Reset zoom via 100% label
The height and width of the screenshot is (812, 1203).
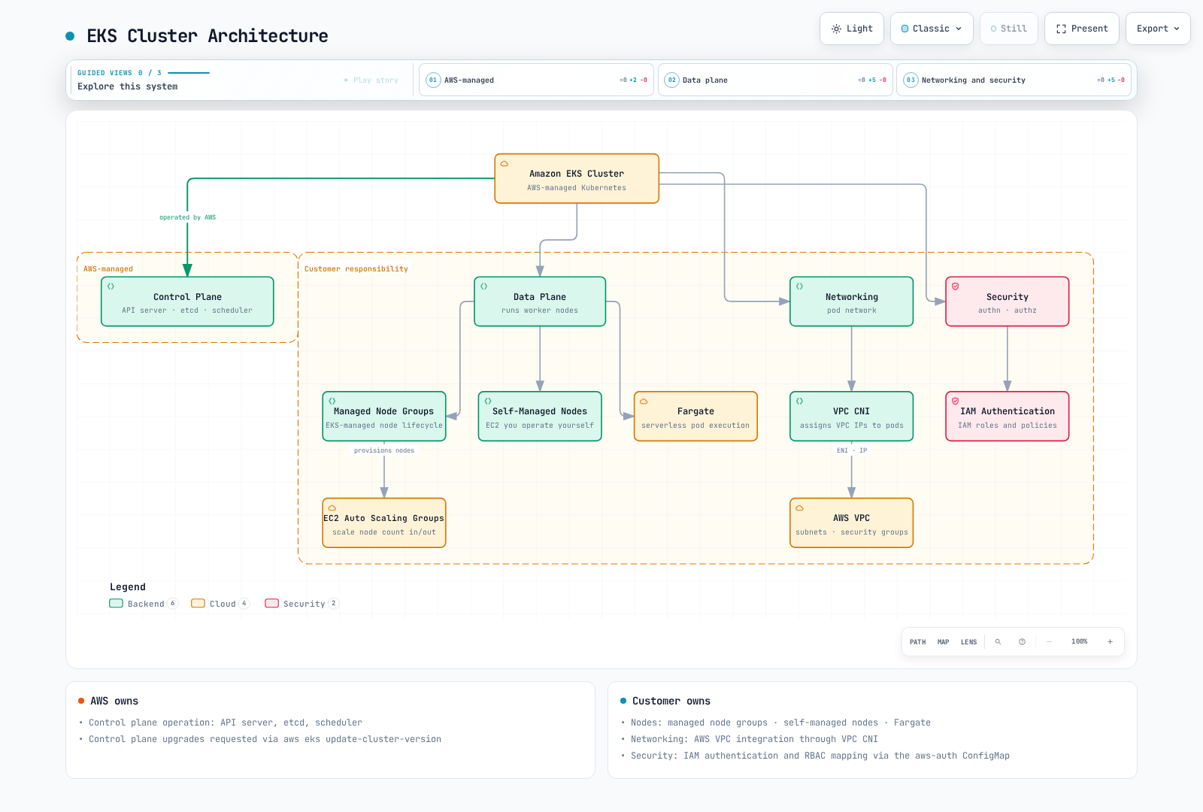1080,642
